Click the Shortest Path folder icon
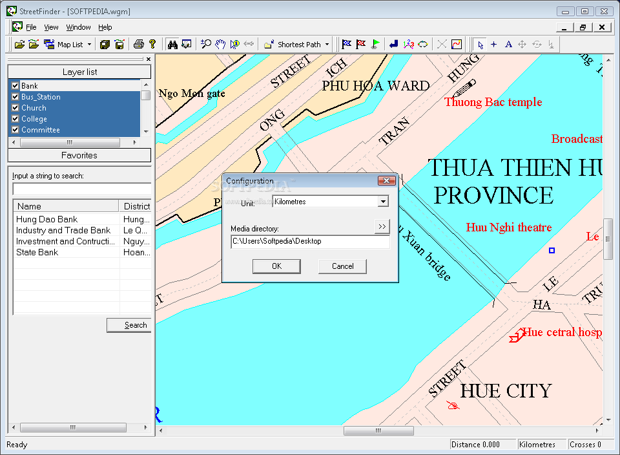620x455 pixels. click(269, 45)
